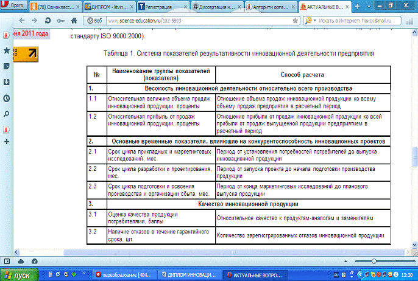Toggle the panels sidebar button in status bar

pos(7,262)
